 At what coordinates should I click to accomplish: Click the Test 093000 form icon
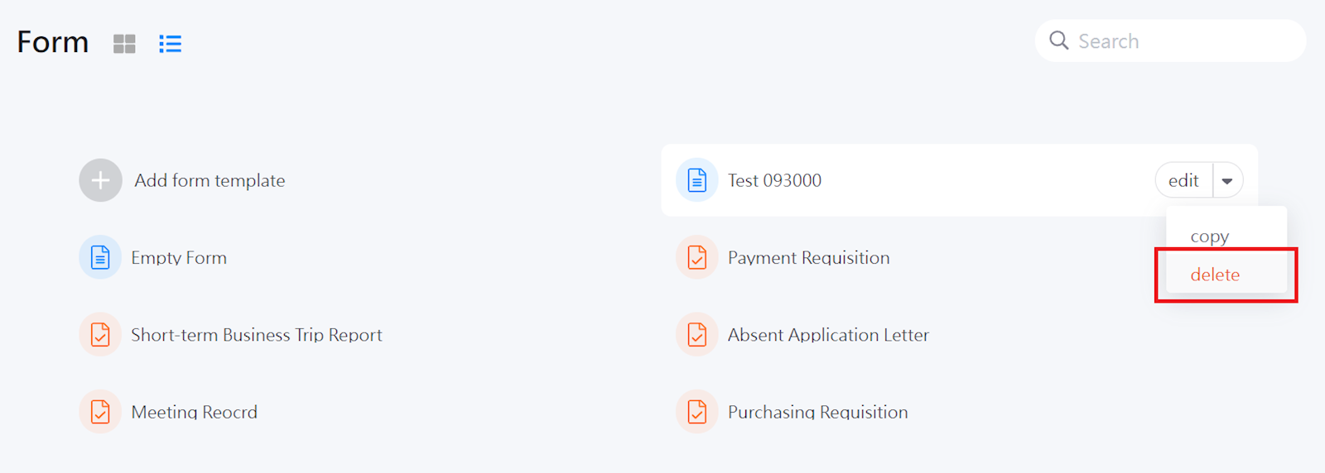[x=697, y=180]
